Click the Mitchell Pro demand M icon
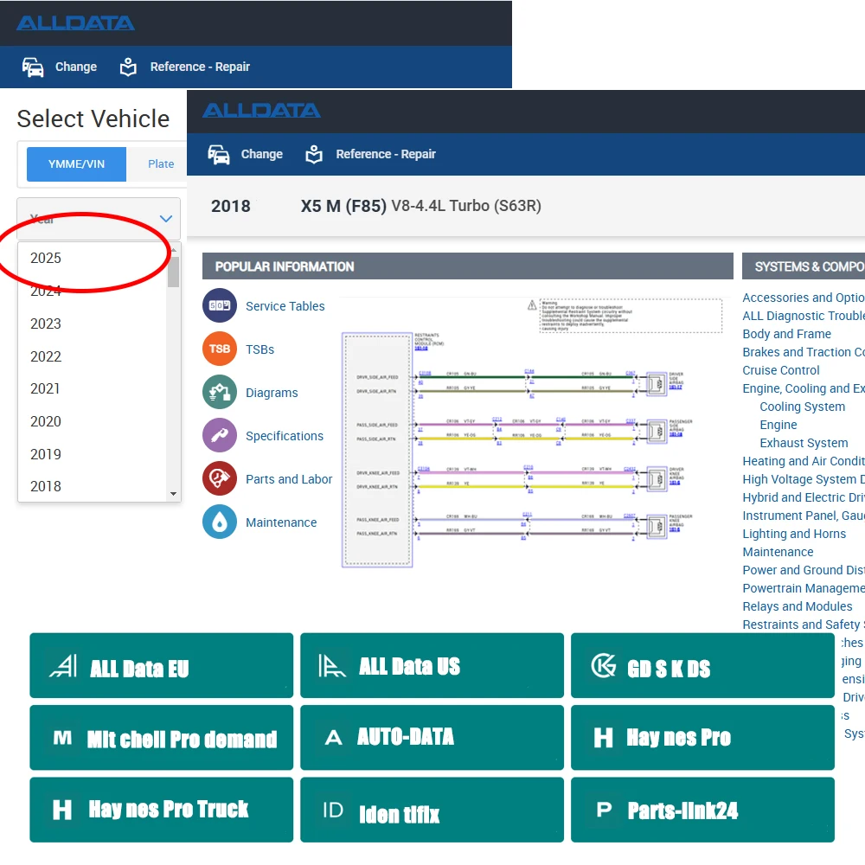Screen dimensions: 865x865 (62, 738)
